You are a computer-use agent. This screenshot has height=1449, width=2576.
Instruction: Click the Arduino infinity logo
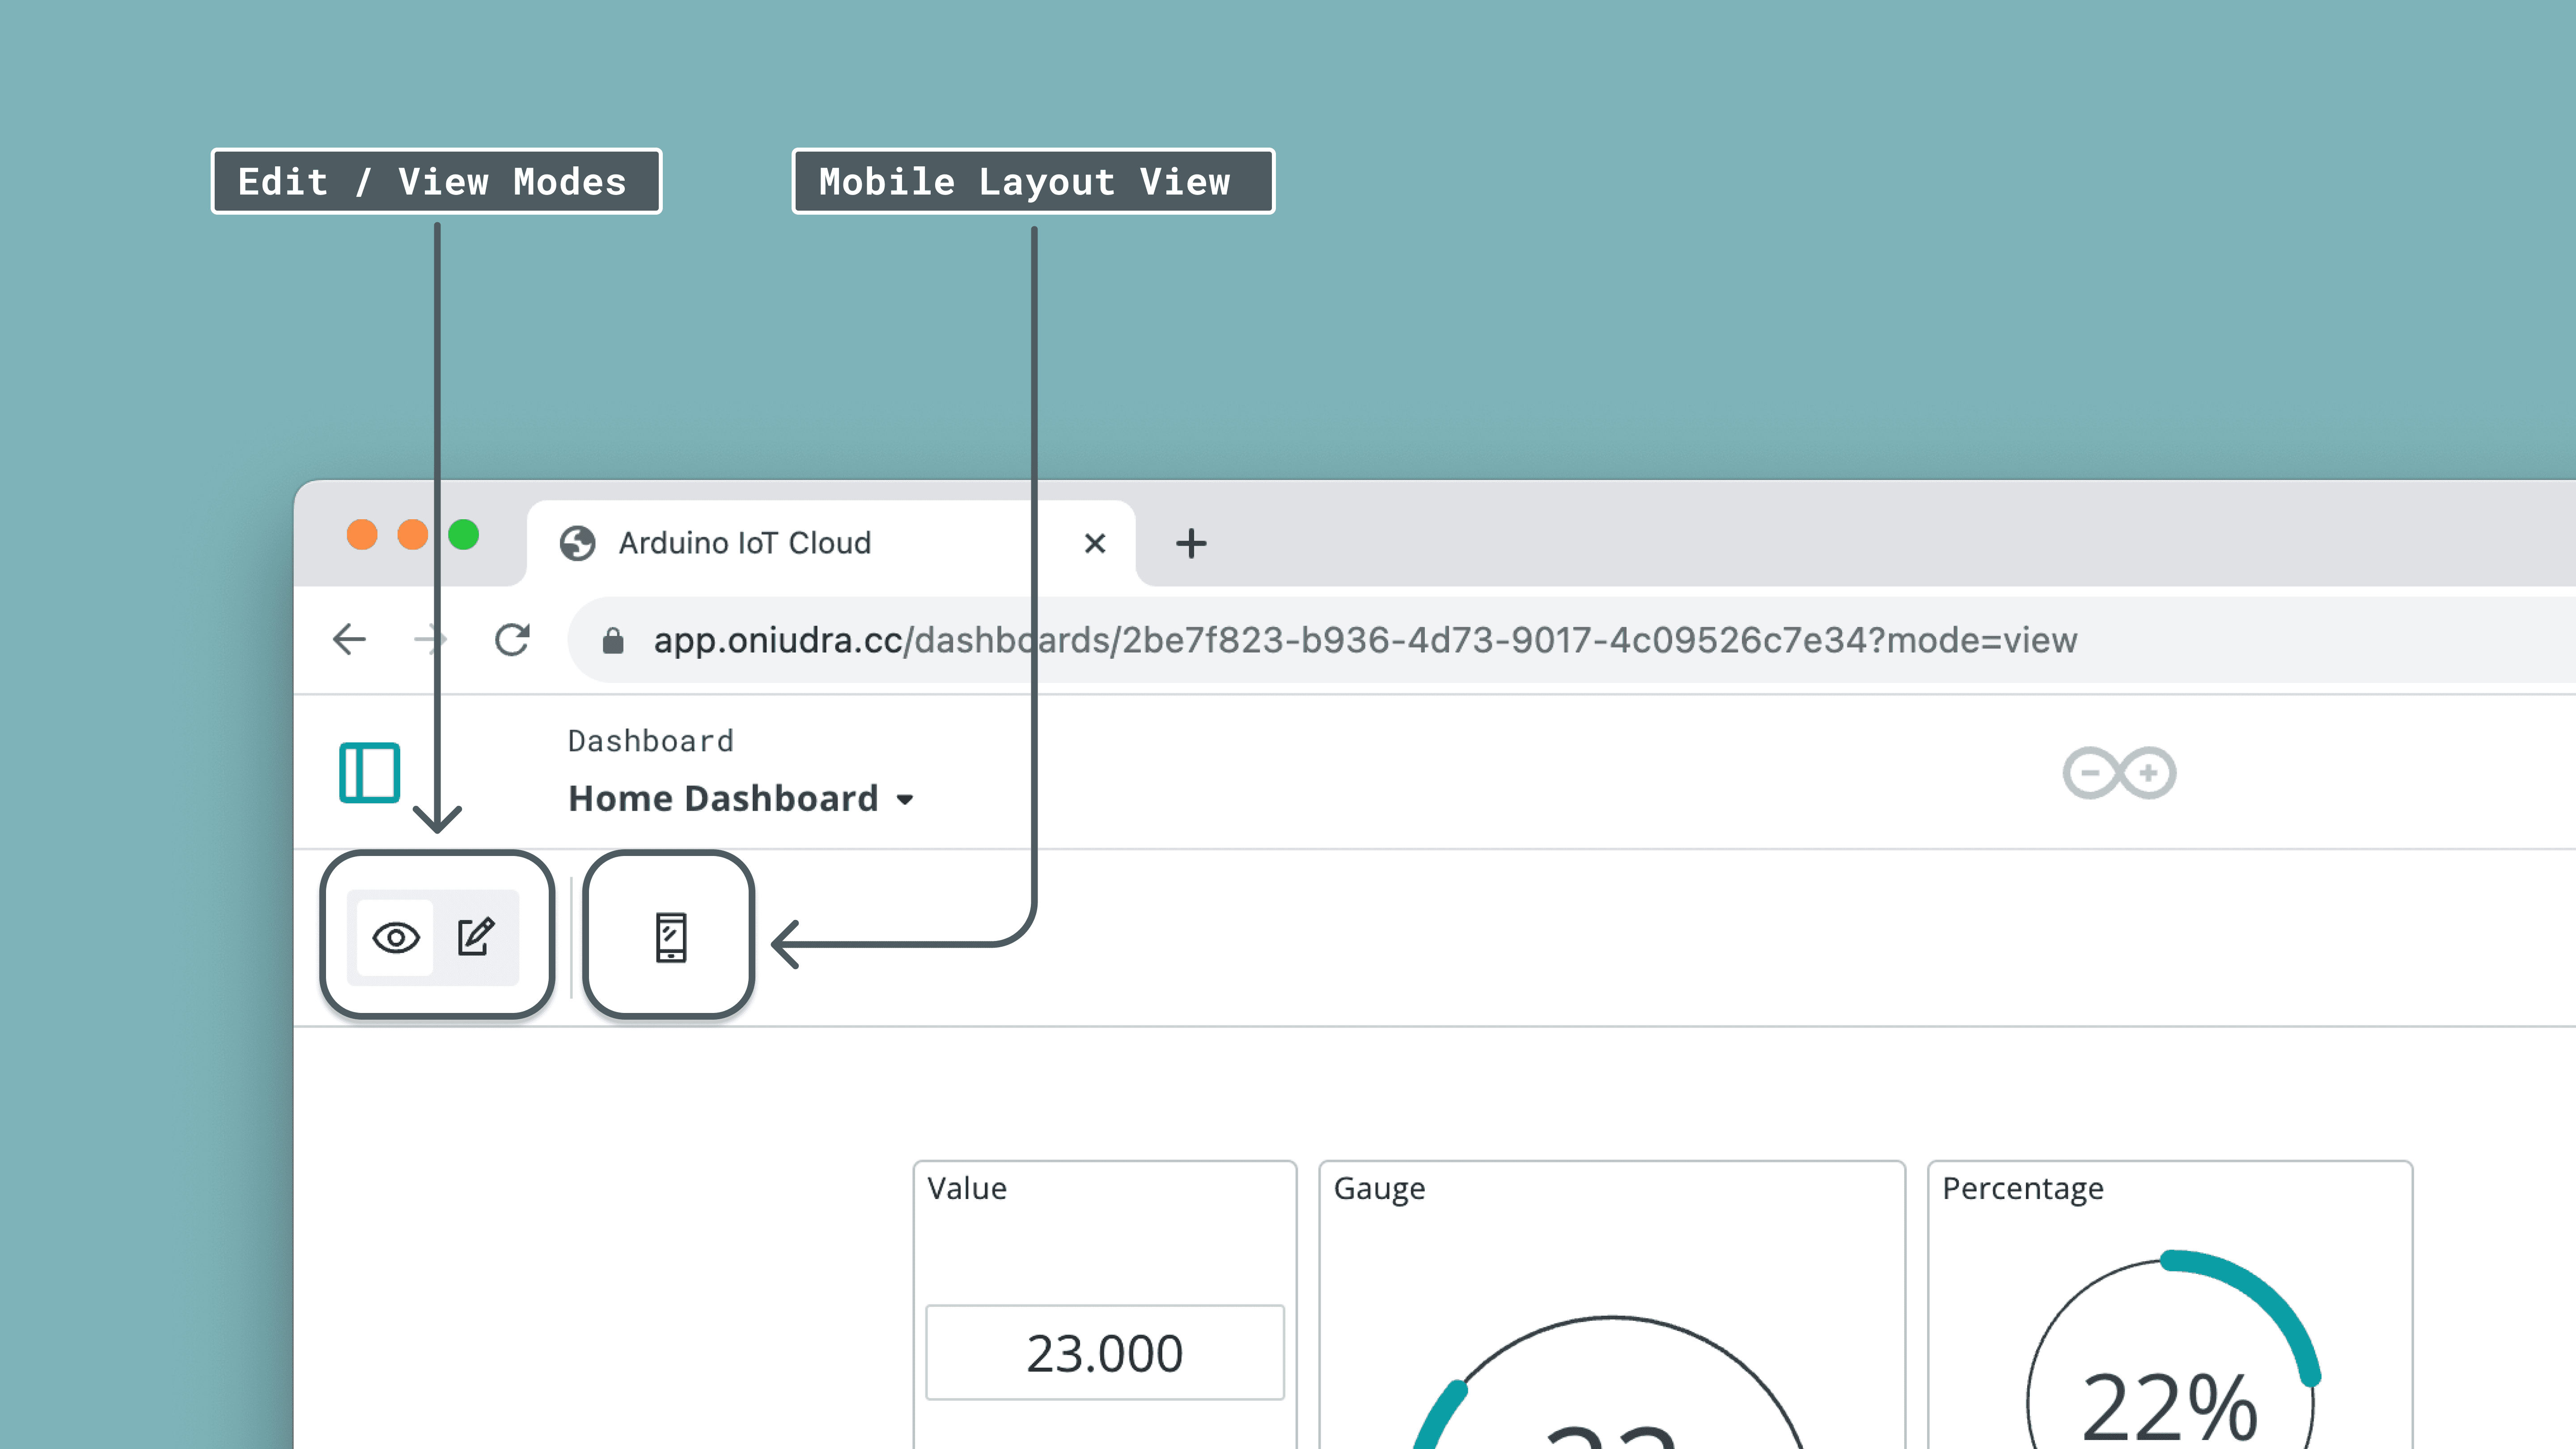click(2119, 772)
